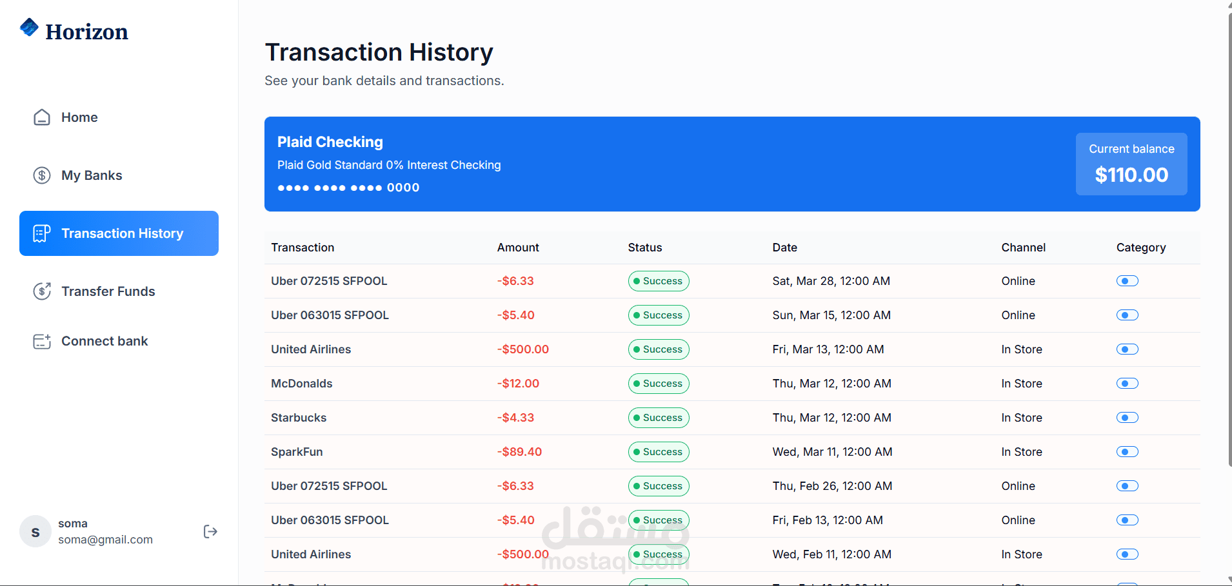The image size is (1232, 586).
Task: Click the Transaction History receipt icon
Action: click(x=42, y=233)
